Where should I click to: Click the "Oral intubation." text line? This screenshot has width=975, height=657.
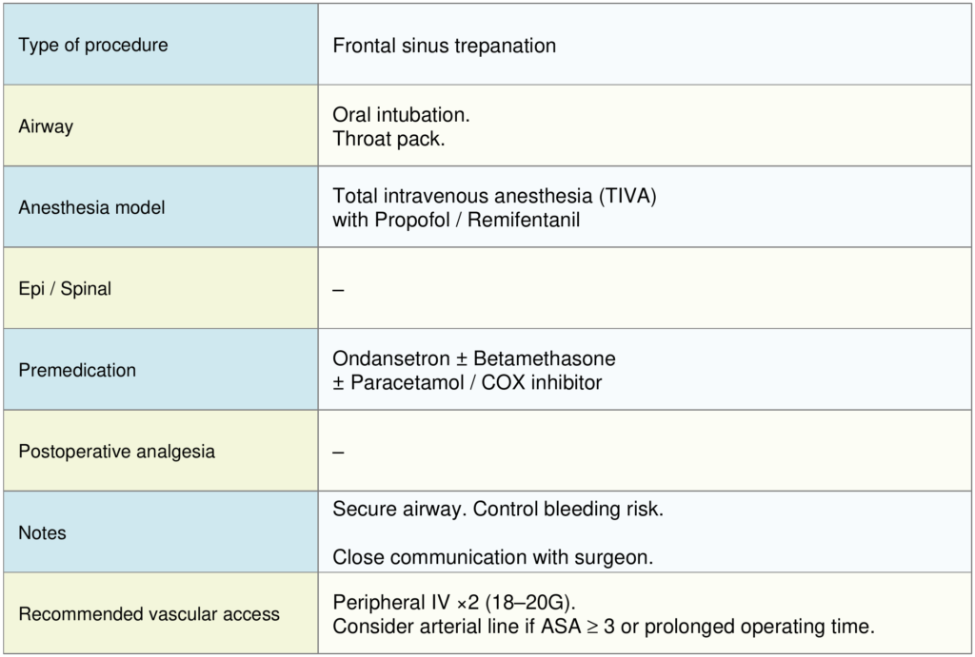click(x=401, y=115)
